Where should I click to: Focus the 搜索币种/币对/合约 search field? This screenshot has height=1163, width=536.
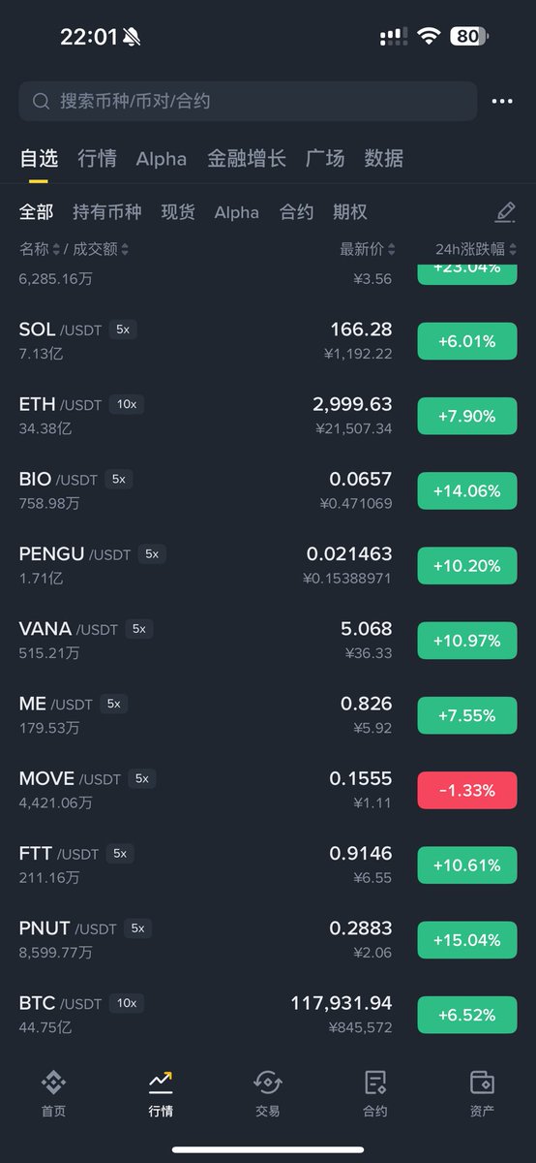(248, 101)
